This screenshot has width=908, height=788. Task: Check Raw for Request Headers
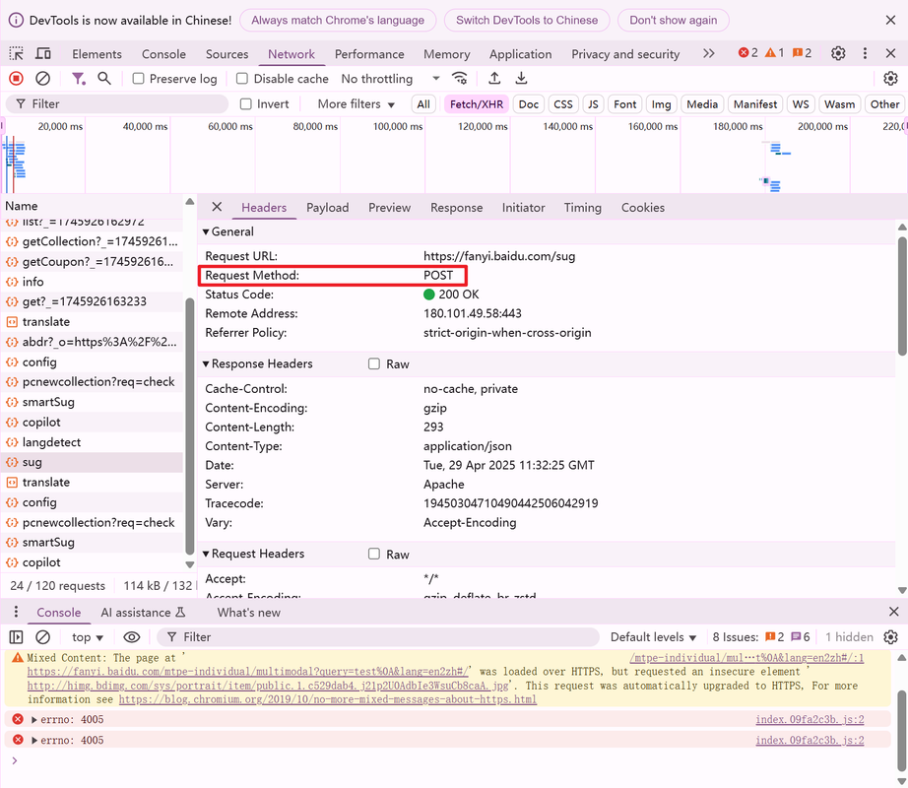[374, 554]
